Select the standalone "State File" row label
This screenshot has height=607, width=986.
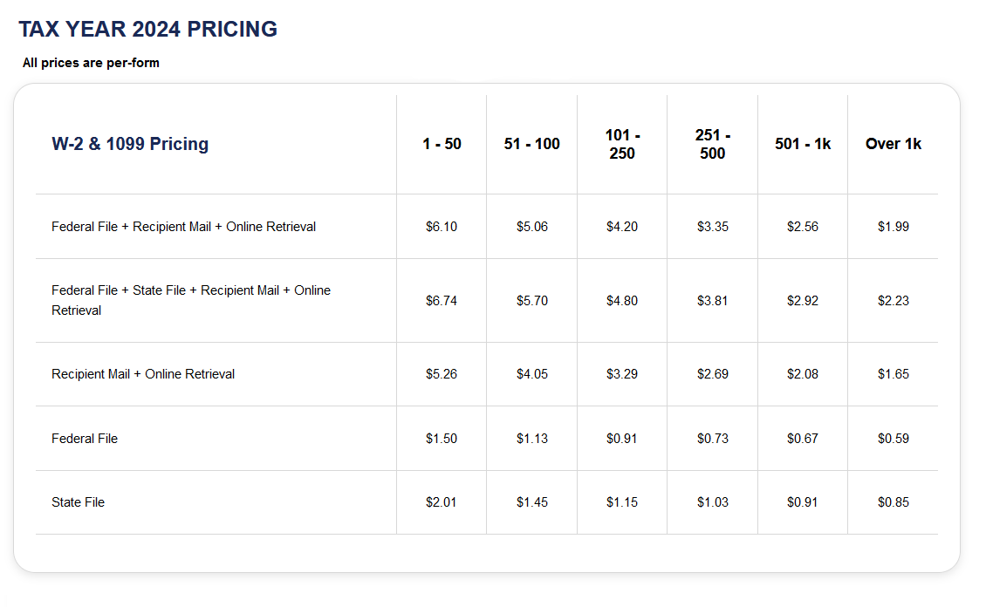(78, 502)
